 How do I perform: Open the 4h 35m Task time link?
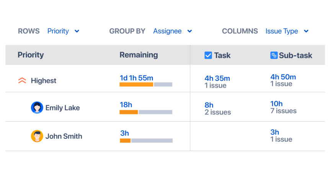217,78
